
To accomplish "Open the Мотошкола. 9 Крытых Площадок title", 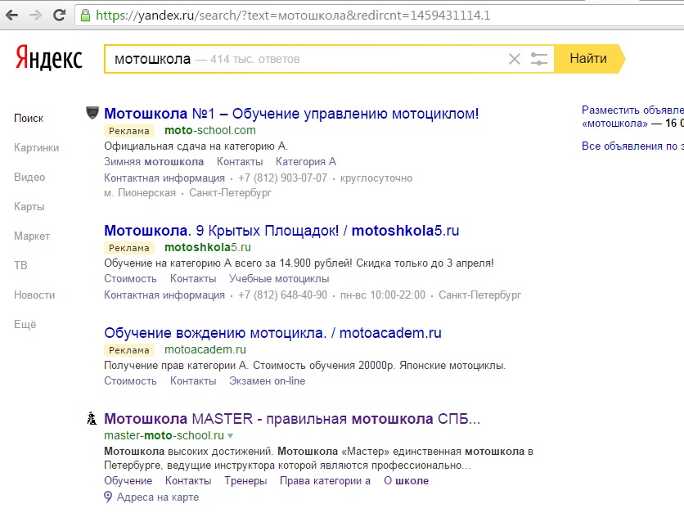I will [281, 231].
